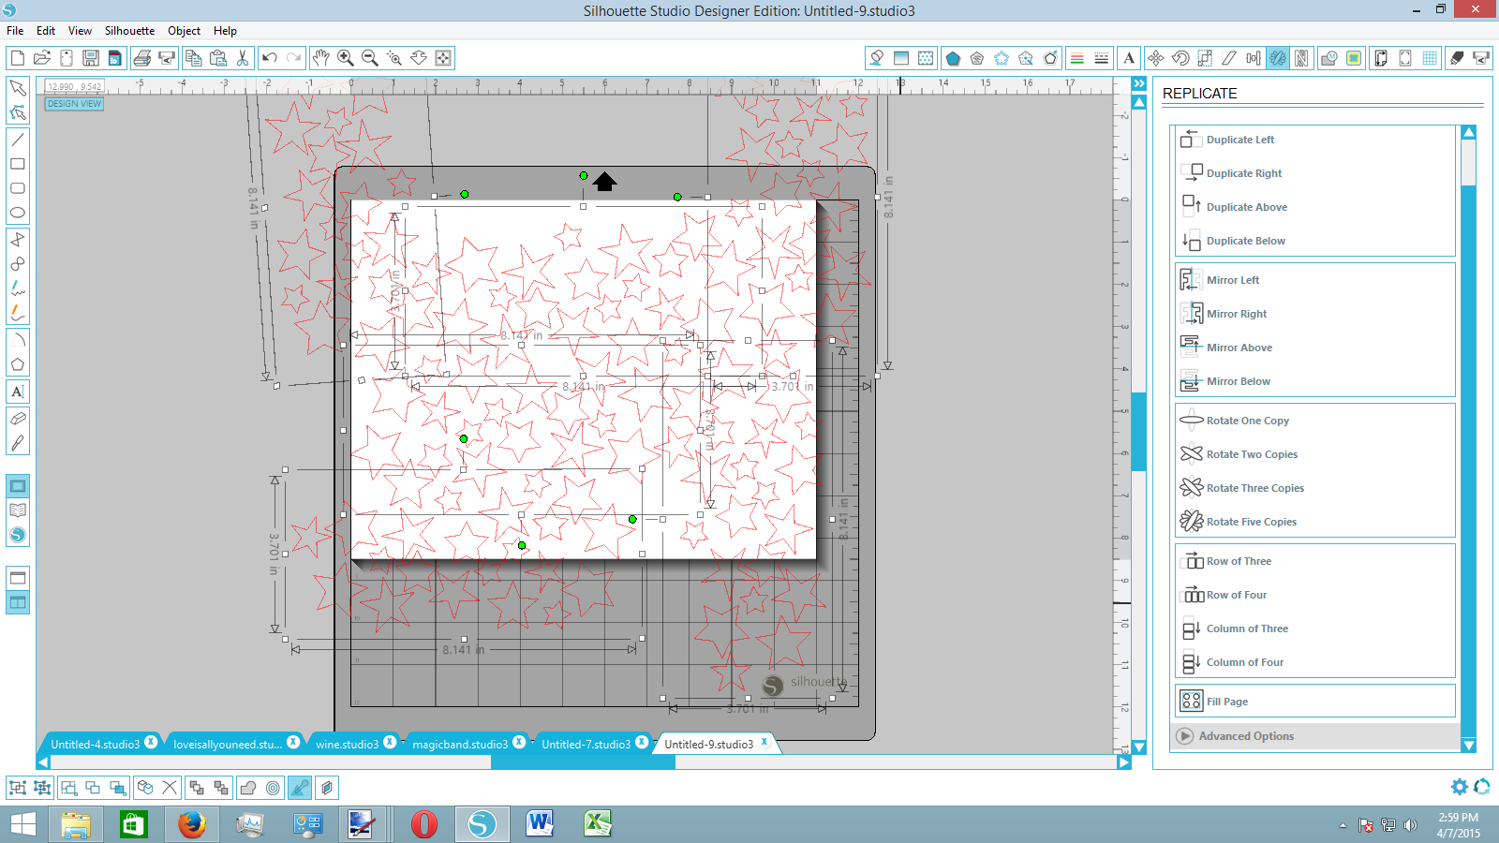Select the arrow Select tool
This screenshot has width=1499, height=843.
17,88
